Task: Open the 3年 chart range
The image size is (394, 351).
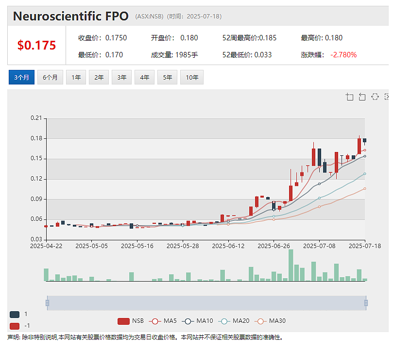Action: [121, 77]
